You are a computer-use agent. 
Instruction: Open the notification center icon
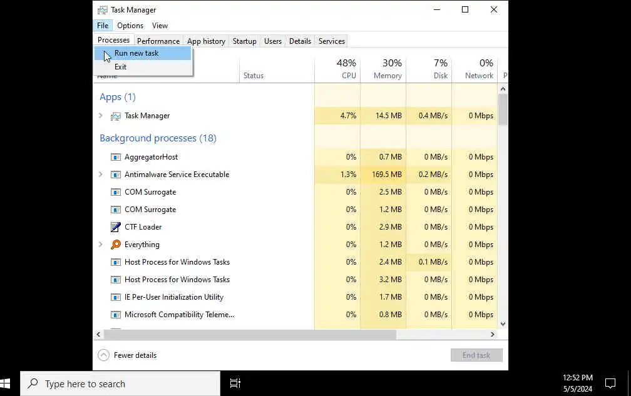[x=610, y=383]
